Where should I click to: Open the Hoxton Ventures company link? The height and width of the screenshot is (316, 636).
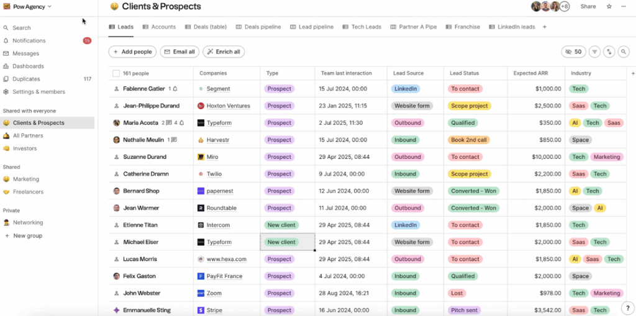(x=229, y=106)
